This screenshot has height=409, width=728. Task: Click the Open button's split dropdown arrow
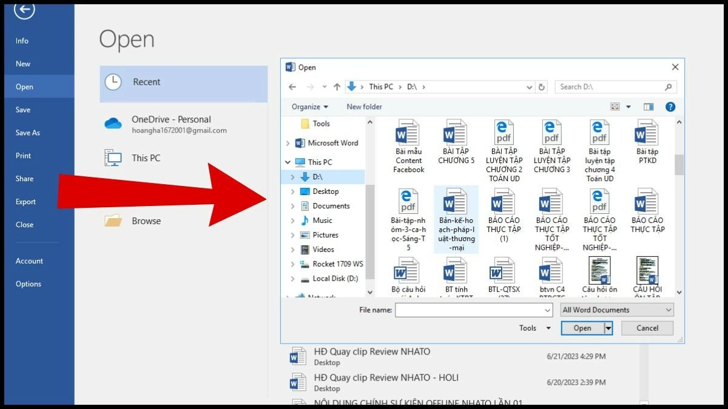(x=608, y=328)
